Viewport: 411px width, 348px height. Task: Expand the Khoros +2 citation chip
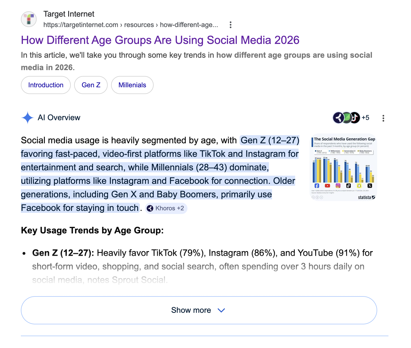coord(166,208)
